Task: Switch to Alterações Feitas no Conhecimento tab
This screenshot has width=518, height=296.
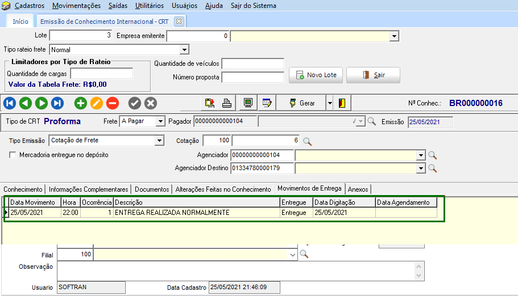Action: [223, 189]
